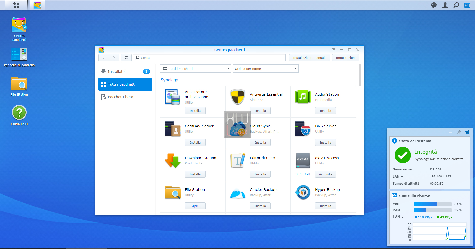Click the Cerca search field
Screen dimensions: 475x249
209,58
